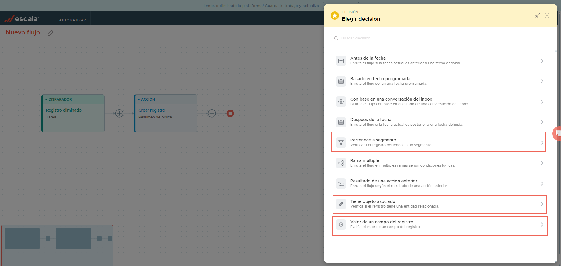561x266 pixels.
Task: Click the Tarea label in trigger node
Action: tap(51, 117)
